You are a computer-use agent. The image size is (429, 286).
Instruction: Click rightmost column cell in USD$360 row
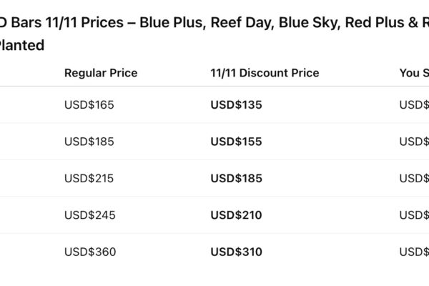pos(414,252)
